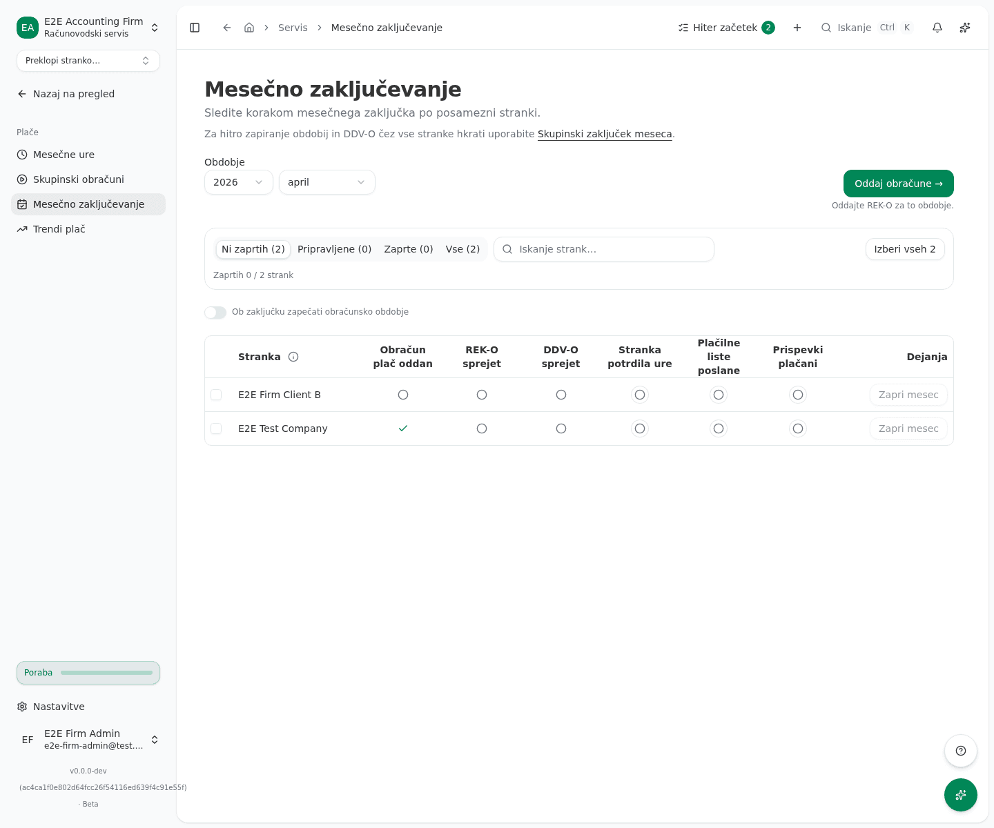Open the month april dropdown

click(x=327, y=182)
